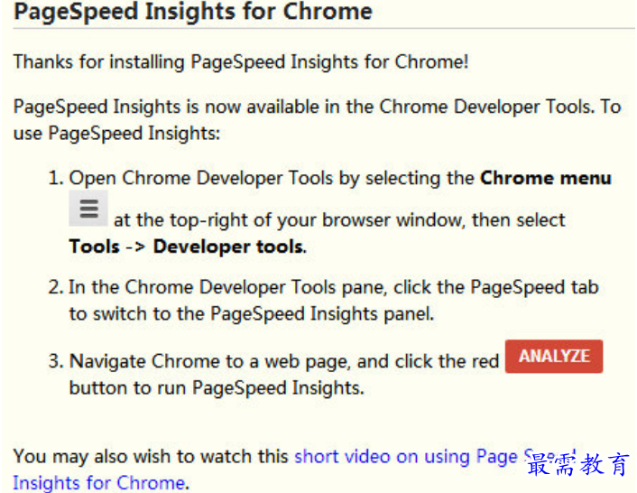Click the 'In the Chrome Developer Tools pane' line
Image resolution: width=637 pixels, height=493 pixels.
(x=334, y=287)
